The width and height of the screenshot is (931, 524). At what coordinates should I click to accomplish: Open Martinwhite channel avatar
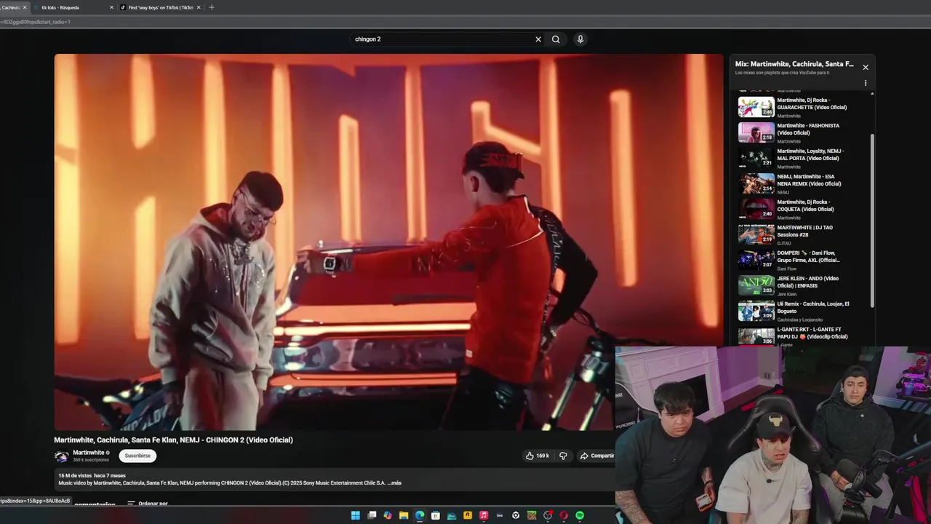[x=61, y=456]
